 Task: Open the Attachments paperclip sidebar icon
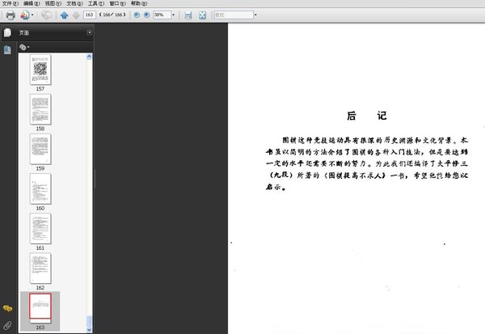click(7, 325)
